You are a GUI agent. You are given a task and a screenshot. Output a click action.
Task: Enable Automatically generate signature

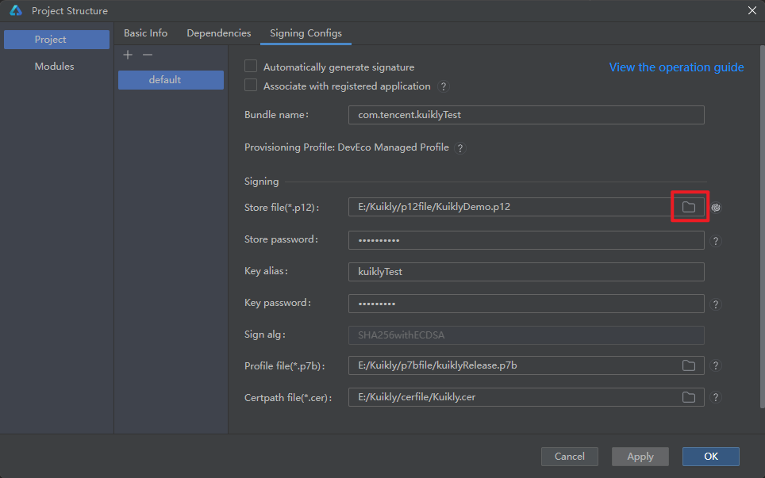pyautogui.click(x=251, y=67)
